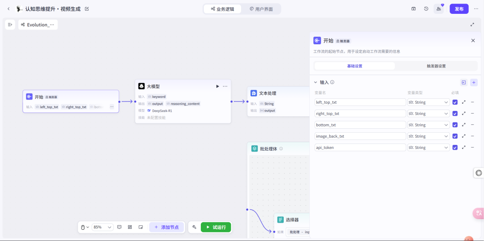
Task: Expand details for image_back_txt row
Action: pyautogui.click(x=464, y=136)
